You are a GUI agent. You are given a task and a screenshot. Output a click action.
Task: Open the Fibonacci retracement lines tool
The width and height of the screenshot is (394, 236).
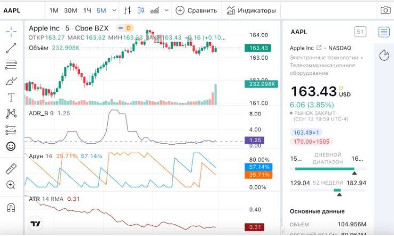pos(11,65)
